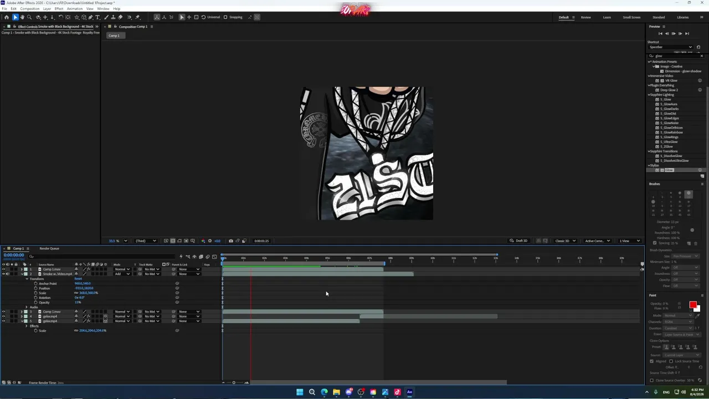Click the red foreground color swatch
The width and height of the screenshot is (709, 399).
[x=692, y=305]
